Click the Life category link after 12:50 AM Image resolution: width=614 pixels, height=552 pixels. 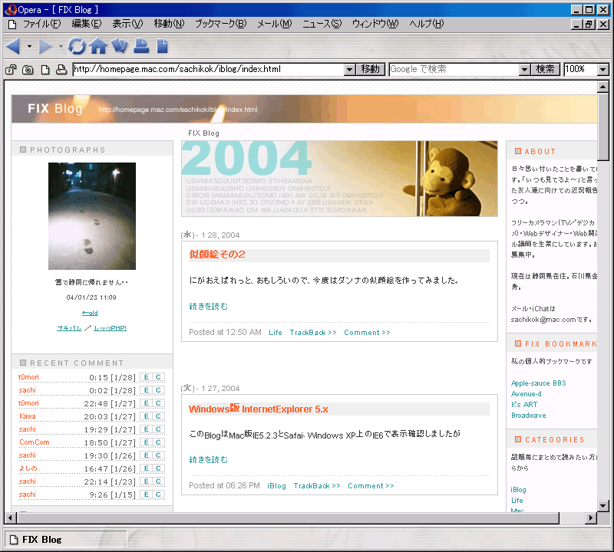[276, 333]
